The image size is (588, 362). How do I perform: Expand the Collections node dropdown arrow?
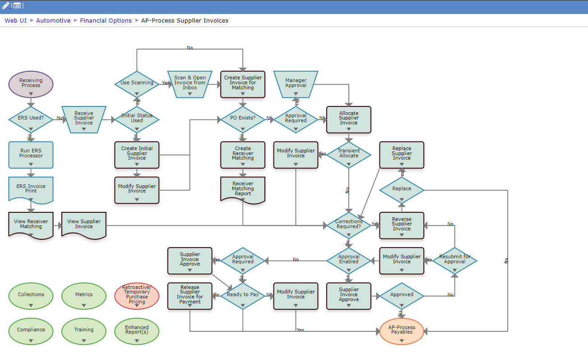(31, 305)
